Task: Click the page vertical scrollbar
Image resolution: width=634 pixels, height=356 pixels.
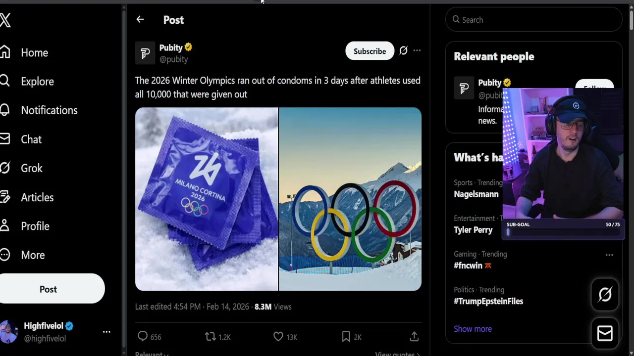Action: pyautogui.click(x=631, y=20)
